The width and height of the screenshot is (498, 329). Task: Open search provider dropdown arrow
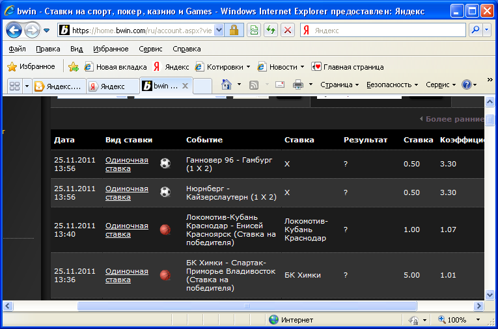[486, 31]
